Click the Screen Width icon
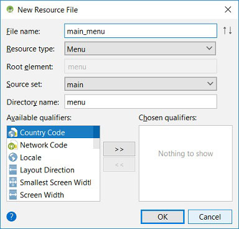The image size is (239, 229). tap(13, 195)
